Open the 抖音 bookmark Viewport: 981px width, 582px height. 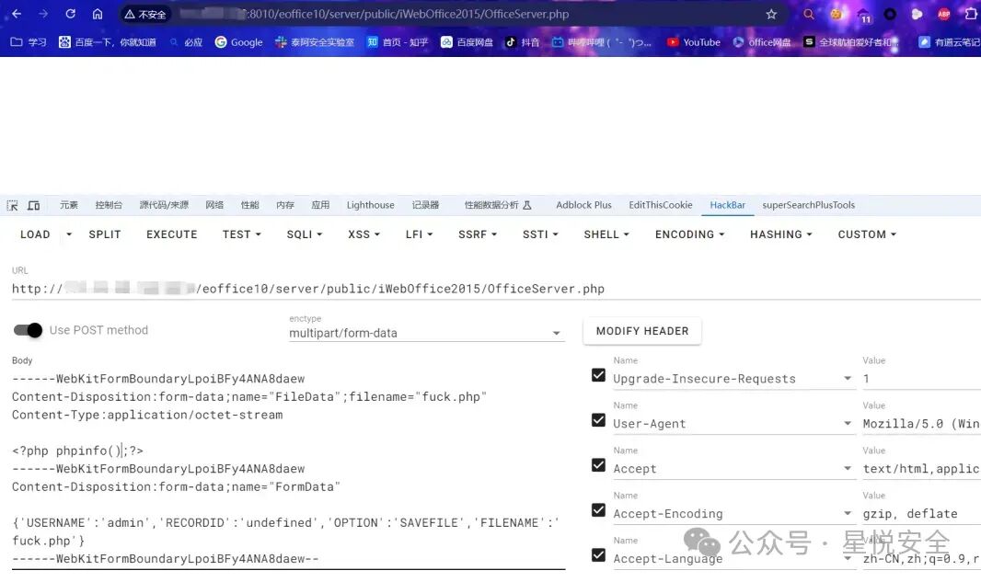523,42
